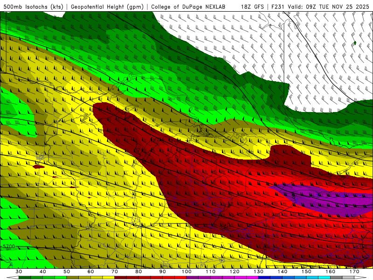Click the 40 value on the color scale
The image size is (373, 280).
[42, 272]
